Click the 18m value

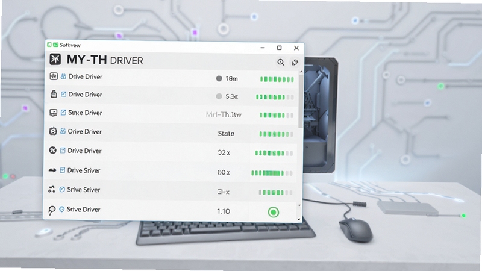tap(232, 79)
